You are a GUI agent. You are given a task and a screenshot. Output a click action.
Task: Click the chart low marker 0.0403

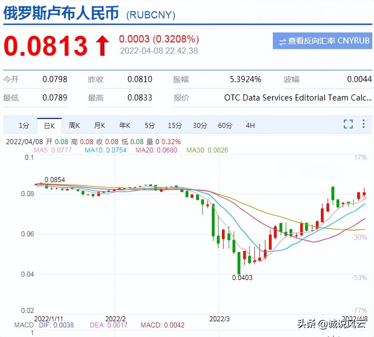click(242, 277)
